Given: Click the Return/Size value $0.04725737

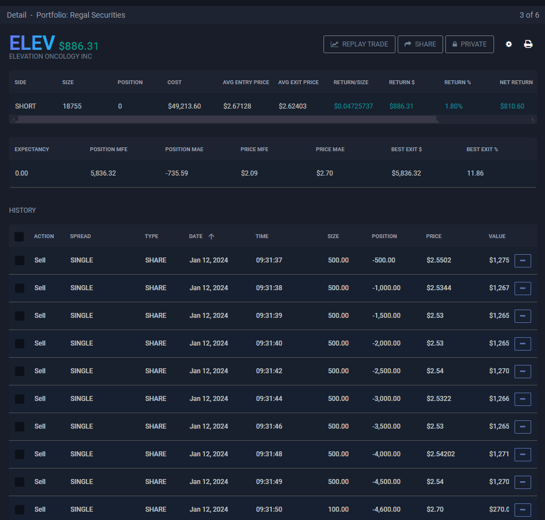Looking at the screenshot, I should [x=353, y=106].
